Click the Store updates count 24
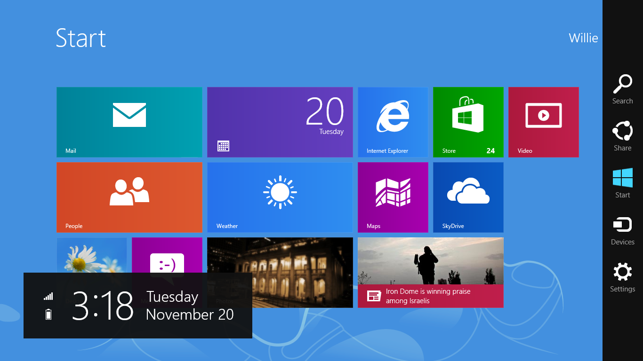643x361 pixels. click(x=490, y=151)
